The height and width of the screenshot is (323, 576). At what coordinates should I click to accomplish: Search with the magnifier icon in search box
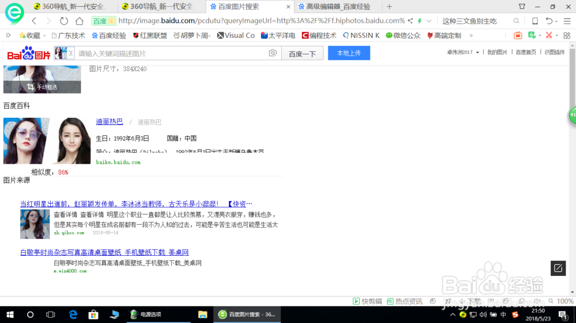tap(516, 21)
